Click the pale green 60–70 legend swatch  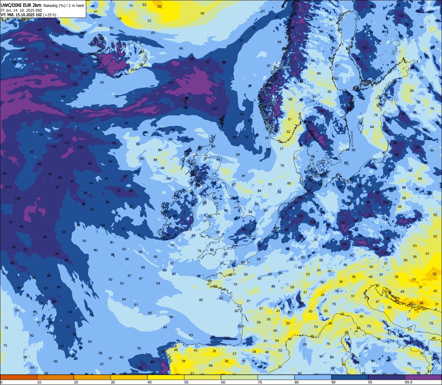[x=239, y=377]
